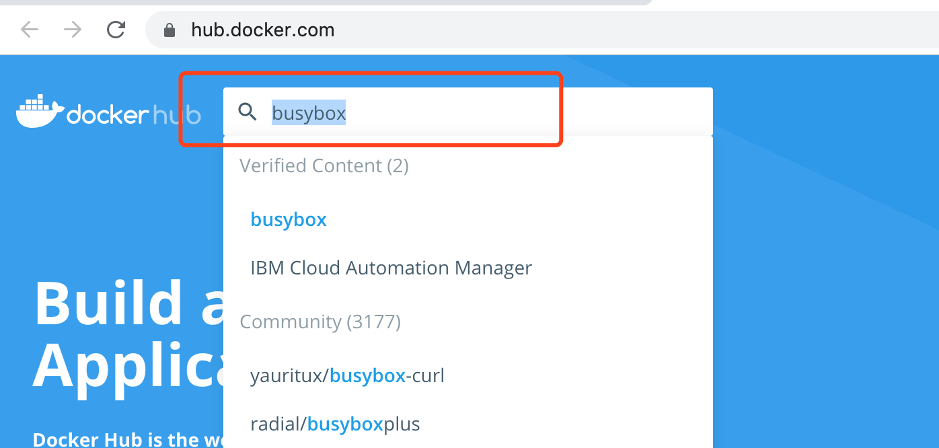Open the IBM Cloud Automation Manager result
This screenshot has height=448, width=939.
tap(391, 267)
